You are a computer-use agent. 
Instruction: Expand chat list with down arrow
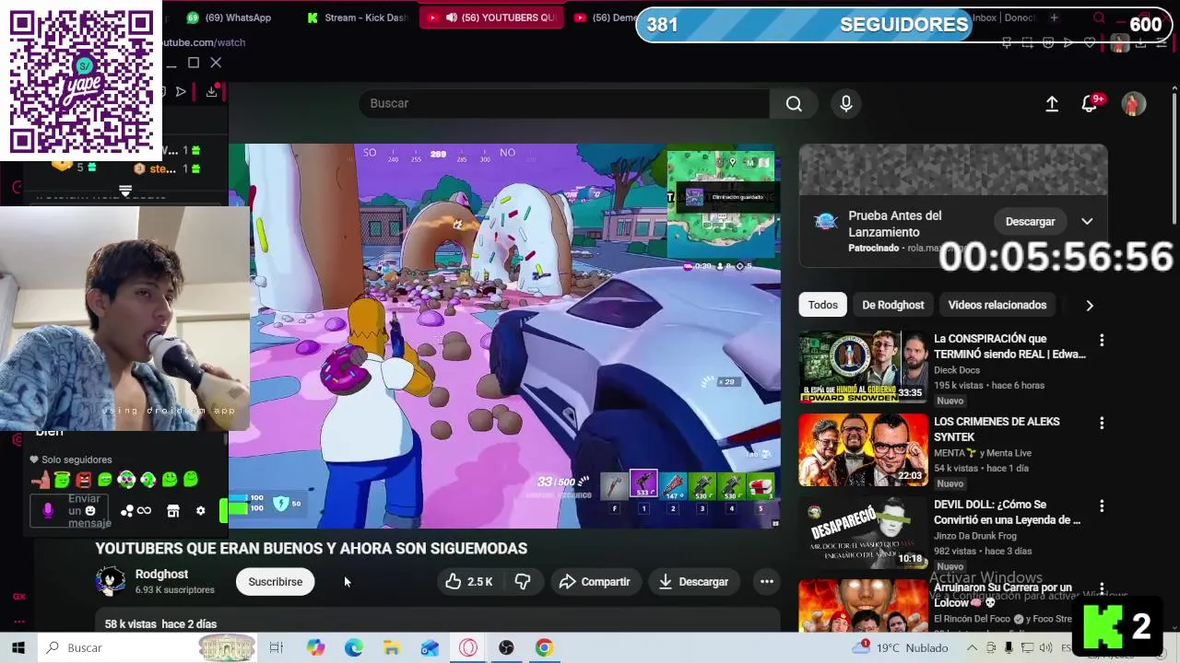[125, 192]
